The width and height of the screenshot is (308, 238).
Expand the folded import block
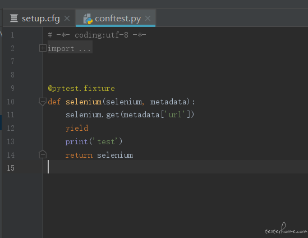[x=43, y=48]
